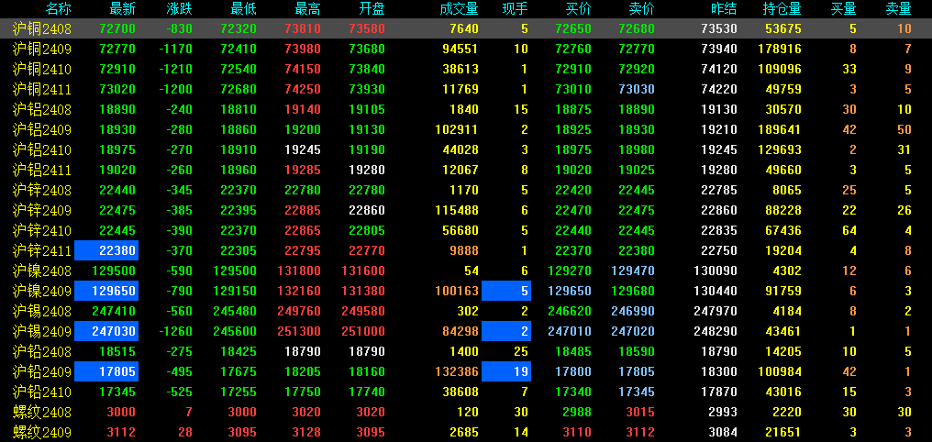932x442 pixels.
Task: Click the 现手 column header
Action: (515, 8)
